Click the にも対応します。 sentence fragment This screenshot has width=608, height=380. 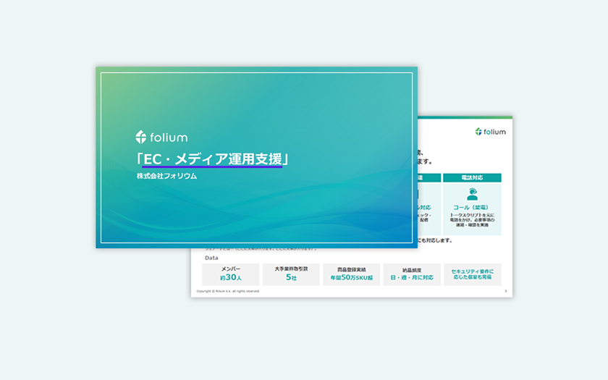click(x=436, y=240)
